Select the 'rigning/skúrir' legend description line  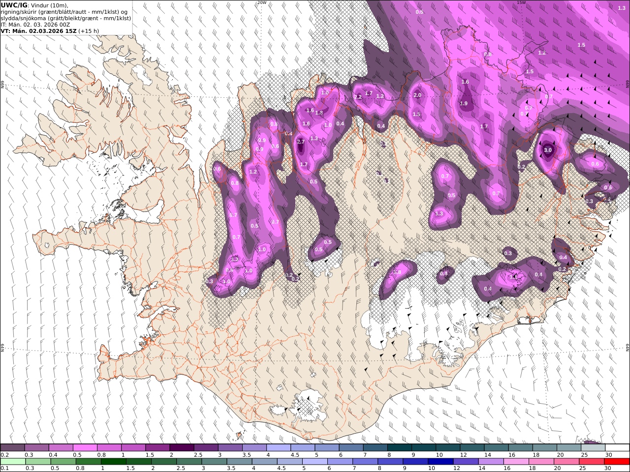[64, 12]
